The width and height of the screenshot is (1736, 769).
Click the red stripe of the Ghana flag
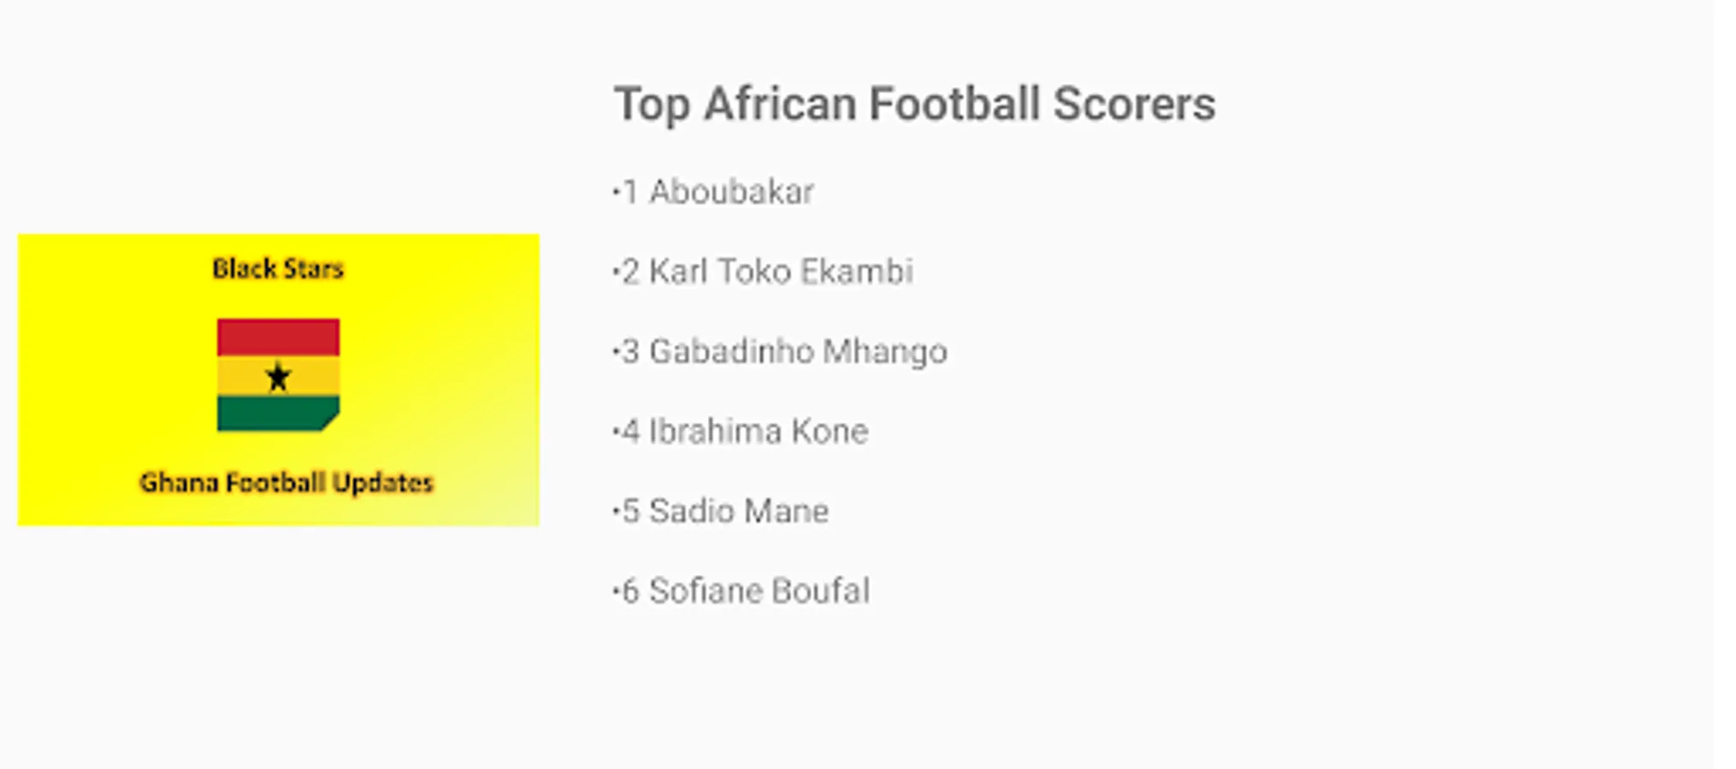pos(278,337)
